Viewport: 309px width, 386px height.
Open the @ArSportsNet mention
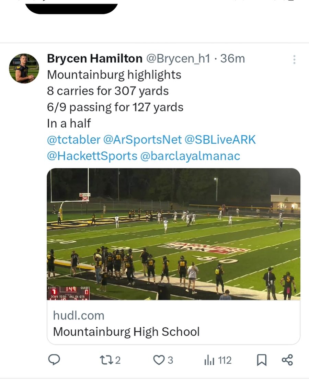click(x=142, y=140)
